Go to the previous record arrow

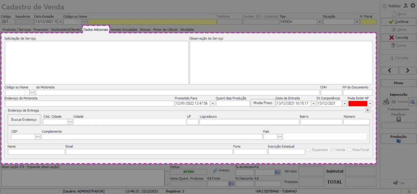click(390, 70)
